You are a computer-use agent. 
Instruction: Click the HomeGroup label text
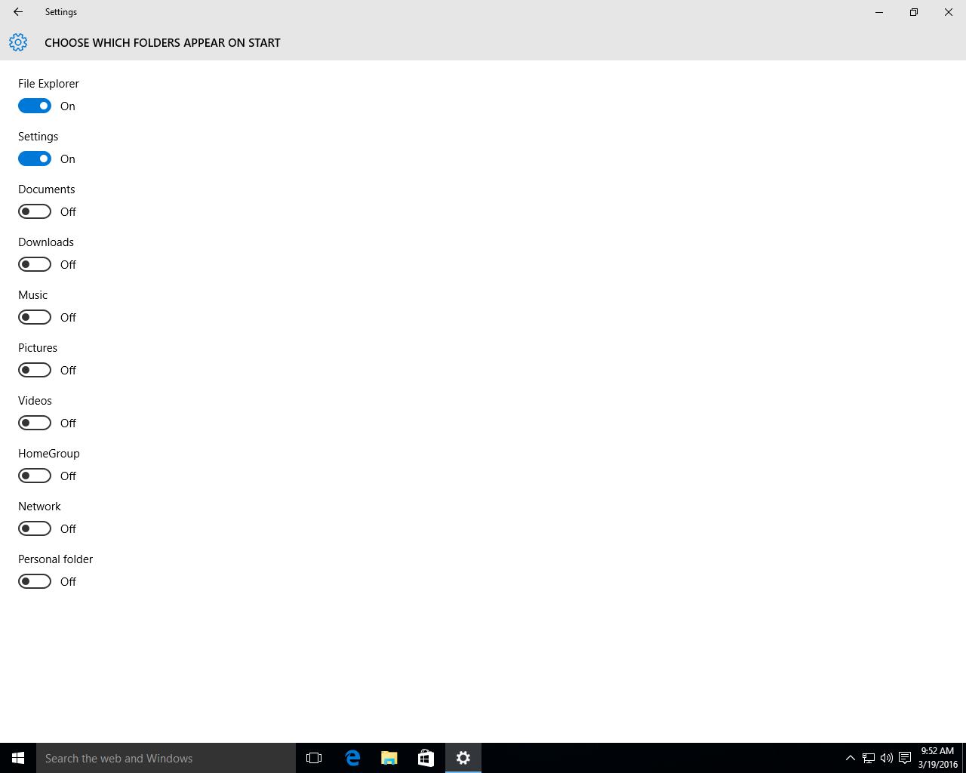point(49,454)
